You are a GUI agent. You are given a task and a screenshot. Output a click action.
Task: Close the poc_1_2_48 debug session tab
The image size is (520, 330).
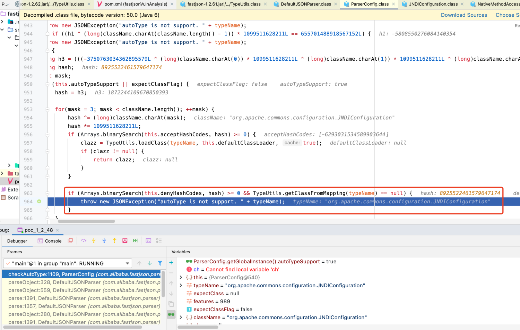pyautogui.click(x=58, y=230)
